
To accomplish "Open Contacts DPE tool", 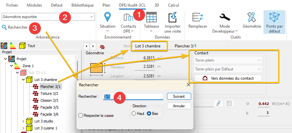I will (128, 23).
